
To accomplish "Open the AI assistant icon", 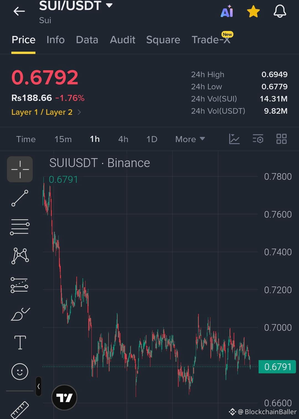I will click(x=227, y=11).
